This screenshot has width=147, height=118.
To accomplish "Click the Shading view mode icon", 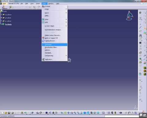I will pyautogui.click(x=91, y=113).
